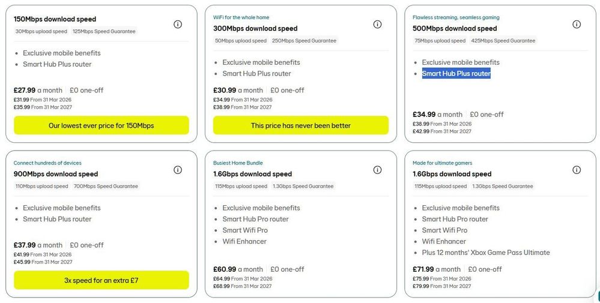Open info icon on ultimate gamers plan
Viewport: 600px width, 303px height.
pyautogui.click(x=577, y=170)
